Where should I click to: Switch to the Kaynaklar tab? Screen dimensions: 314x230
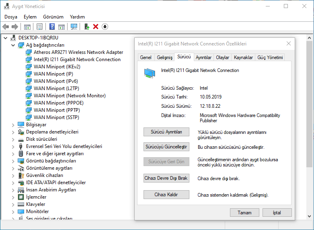coord(243,57)
